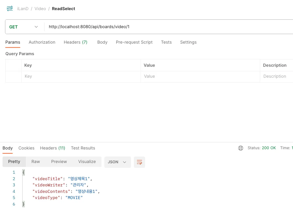Viewport: 293px width, 221px height.
Task: Open the request Headers (7) tab
Action: click(x=75, y=42)
